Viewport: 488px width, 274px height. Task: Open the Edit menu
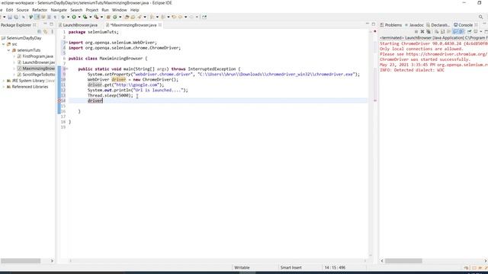pyautogui.click(x=10, y=10)
